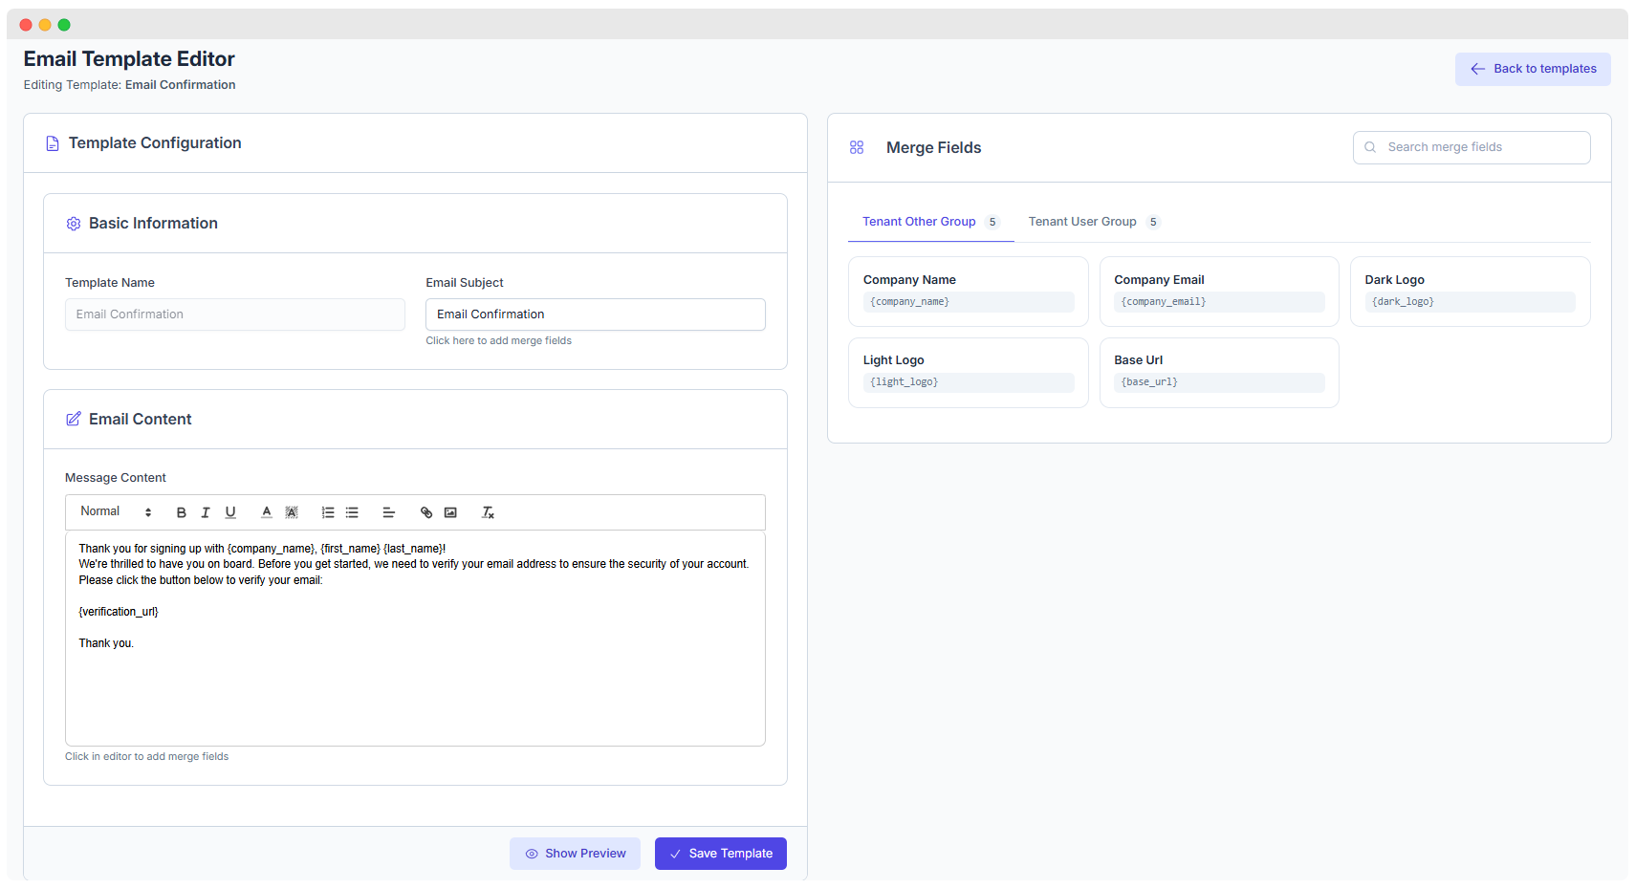Insert a bullet list in the editor
Image resolution: width=1635 pixels, height=889 pixels.
coord(352,512)
